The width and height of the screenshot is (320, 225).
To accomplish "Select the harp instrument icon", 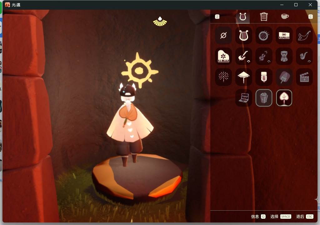I will tap(243, 36).
